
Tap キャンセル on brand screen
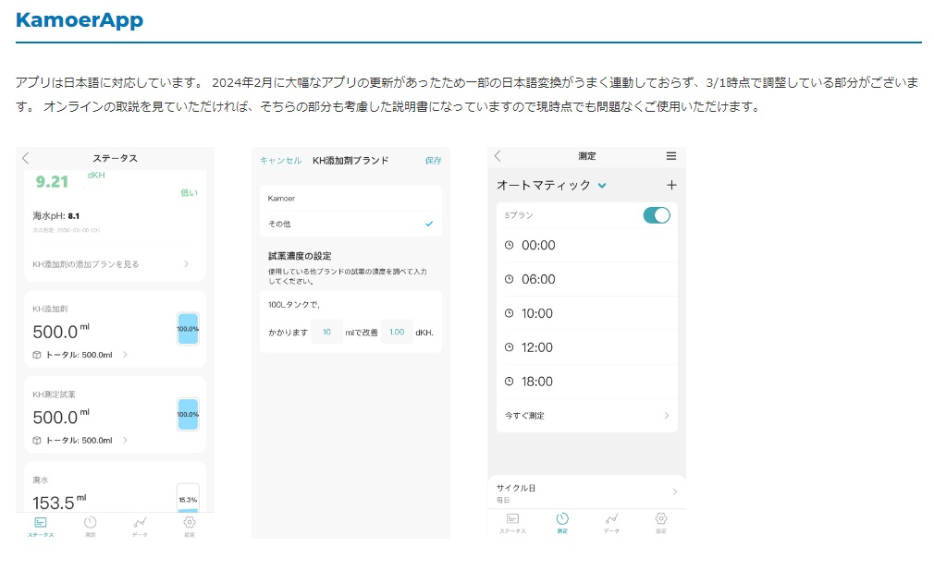pos(280,160)
